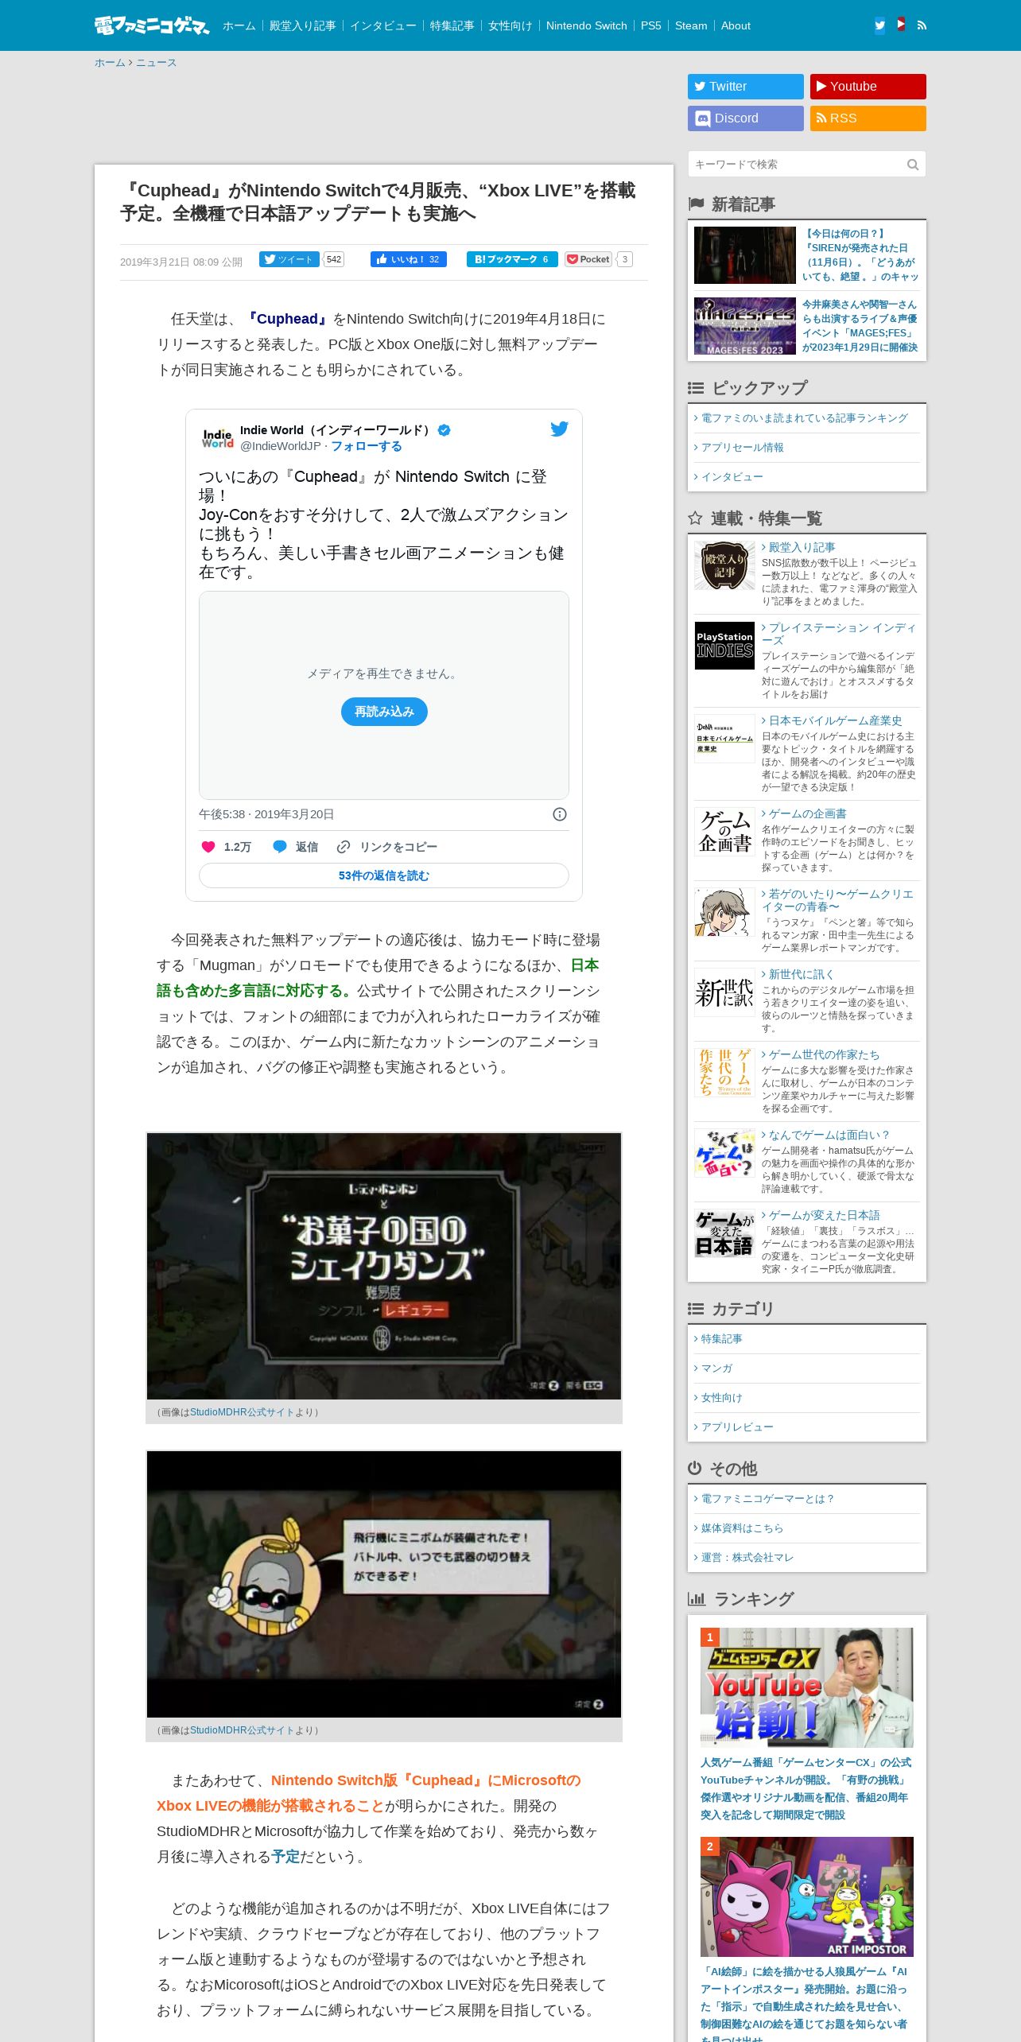
Task: Open the アプリセール情報 pickup link
Action: [x=742, y=448]
